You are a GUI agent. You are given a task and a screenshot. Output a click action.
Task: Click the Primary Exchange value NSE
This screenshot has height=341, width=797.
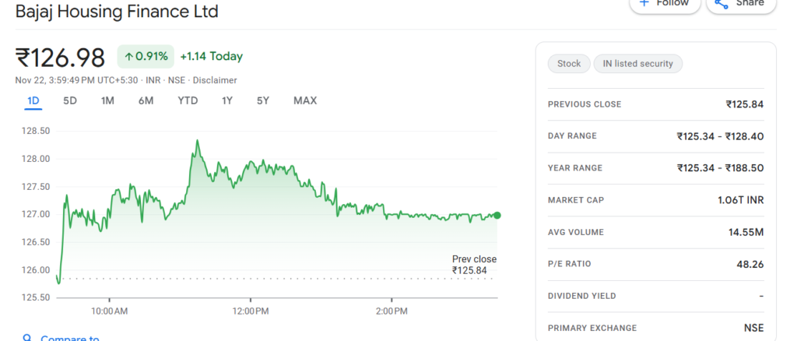[753, 329]
